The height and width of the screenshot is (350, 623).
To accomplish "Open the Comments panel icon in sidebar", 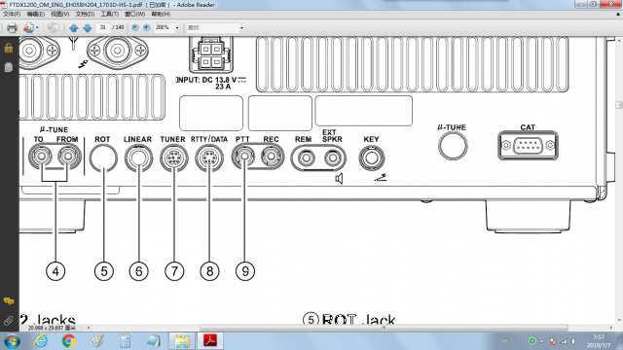I will point(9,301).
